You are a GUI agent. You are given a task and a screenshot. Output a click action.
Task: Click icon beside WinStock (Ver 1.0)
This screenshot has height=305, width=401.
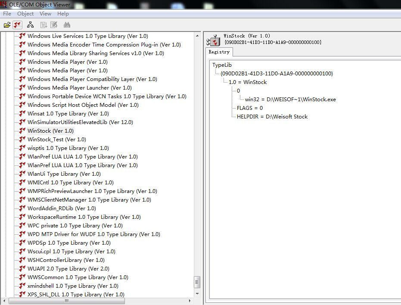[22, 131]
